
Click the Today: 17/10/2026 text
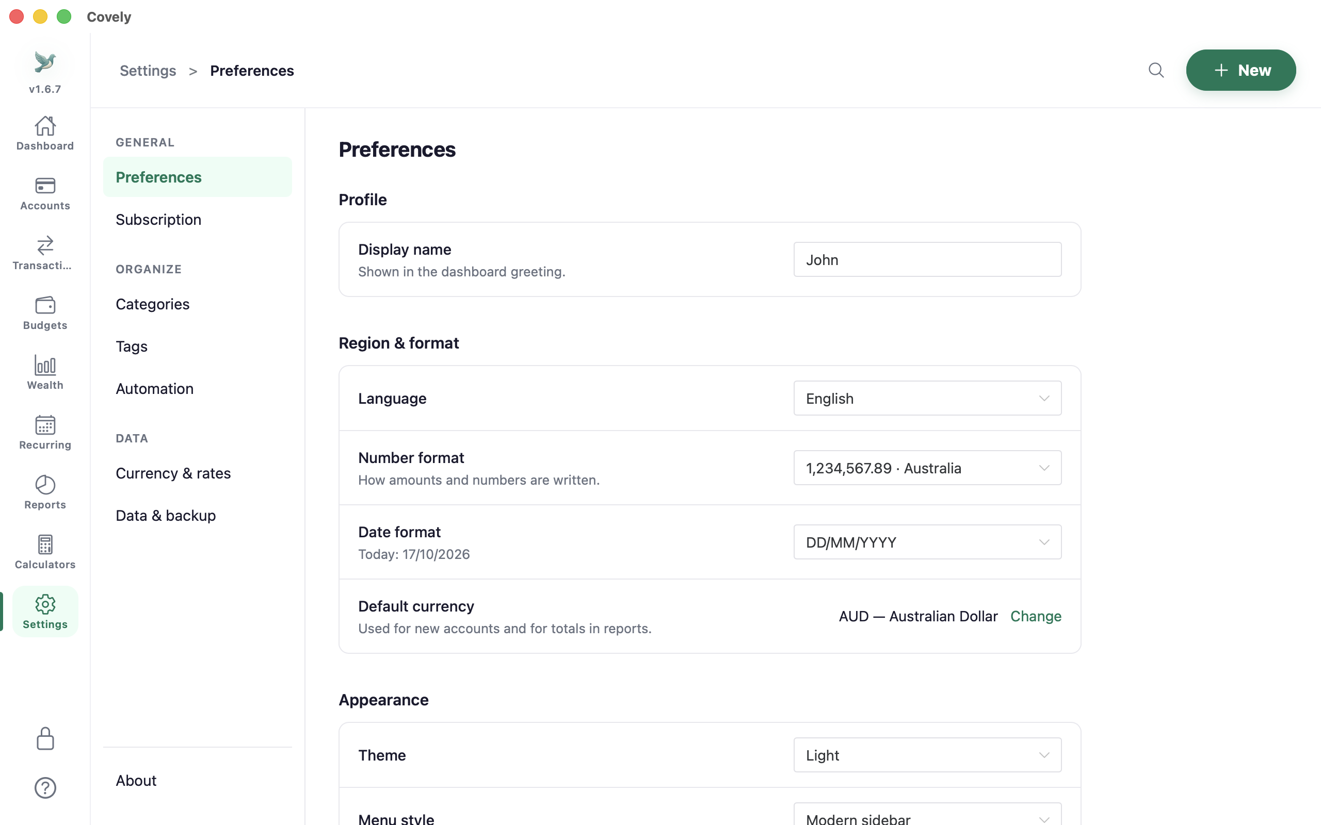click(x=414, y=554)
